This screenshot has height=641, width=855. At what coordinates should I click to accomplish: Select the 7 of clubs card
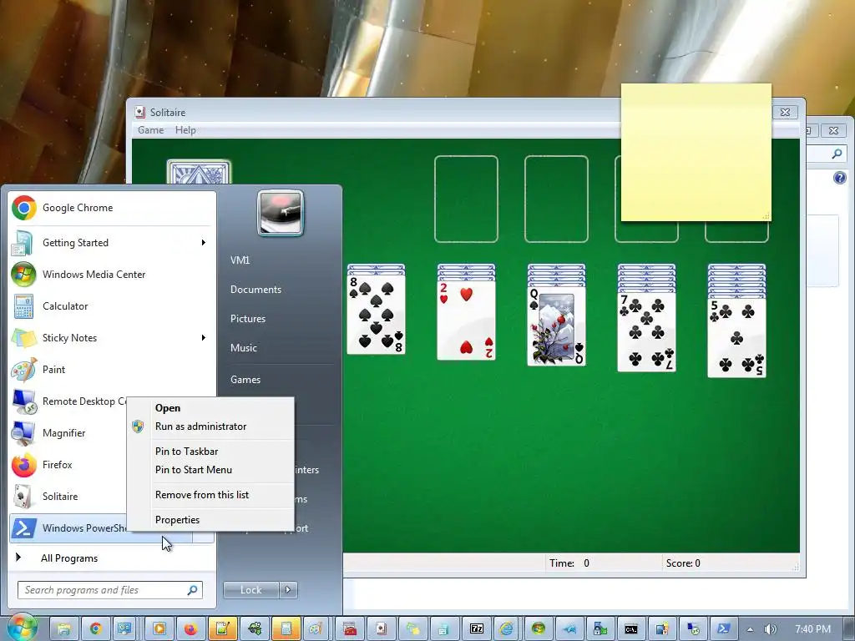pyautogui.click(x=646, y=332)
